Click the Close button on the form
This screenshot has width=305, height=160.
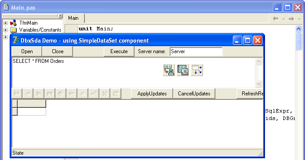58,51
